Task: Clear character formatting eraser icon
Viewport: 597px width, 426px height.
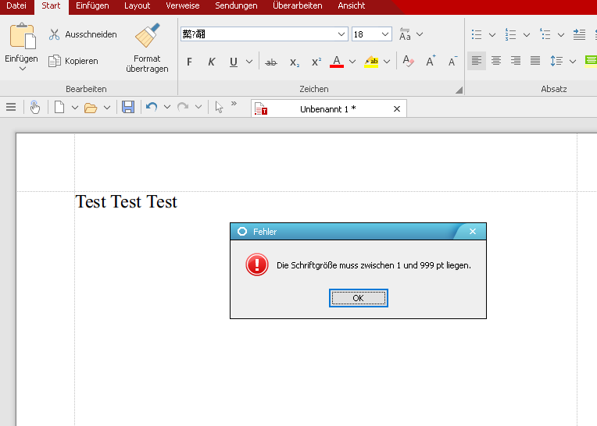Action: [408, 61]
